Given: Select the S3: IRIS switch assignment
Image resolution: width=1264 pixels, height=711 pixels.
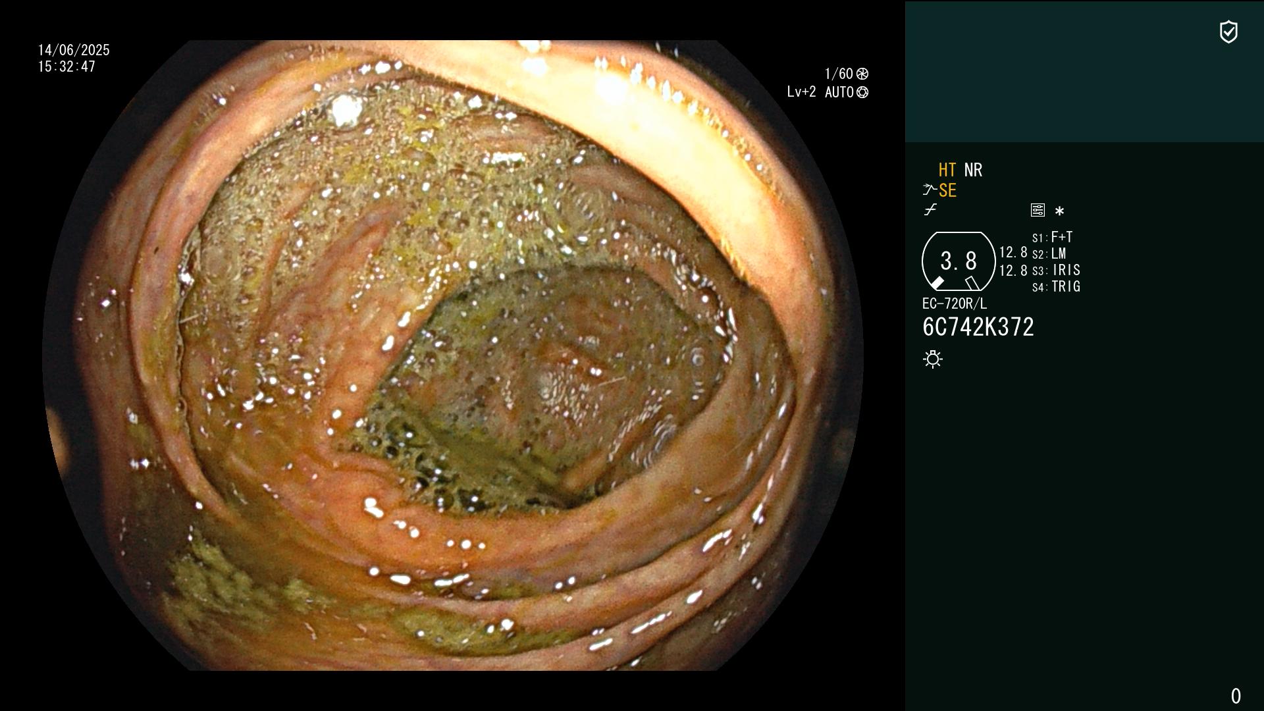Looking at the screenshot, I should [x=1056, y=270].
